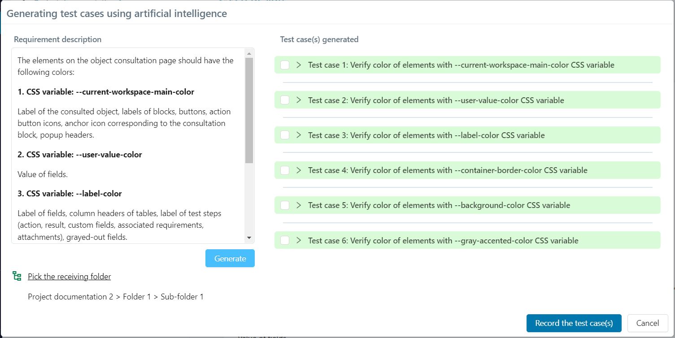Expand Test case 4 to view steps
Screen dimensions: 675x338
(298, 170)
